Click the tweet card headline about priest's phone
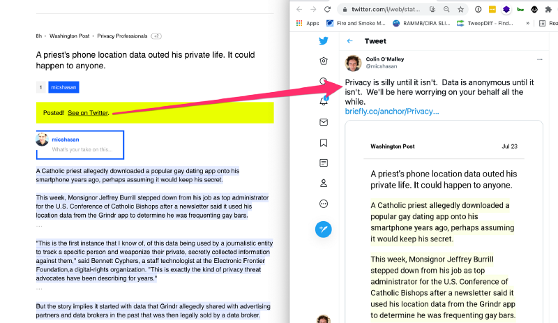The width and height of the screenshot is (558, 323). (x=444, y=179)
